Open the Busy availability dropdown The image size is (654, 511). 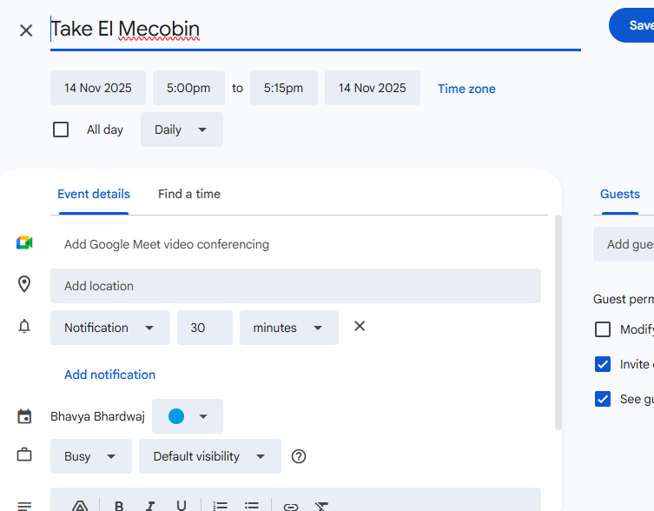pyautogui.click(x=91, y=456)
